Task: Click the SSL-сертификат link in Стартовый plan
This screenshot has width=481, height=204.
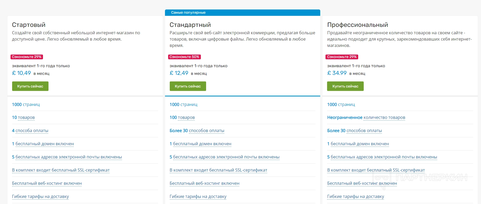Action: point(61,170)
